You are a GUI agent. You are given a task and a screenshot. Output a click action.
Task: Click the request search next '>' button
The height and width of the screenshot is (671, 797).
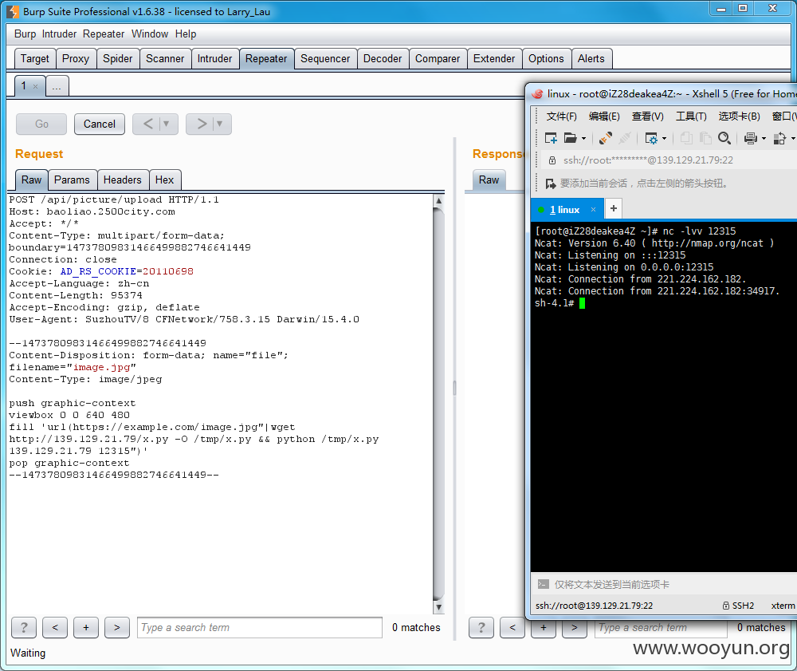pos(117,627)
